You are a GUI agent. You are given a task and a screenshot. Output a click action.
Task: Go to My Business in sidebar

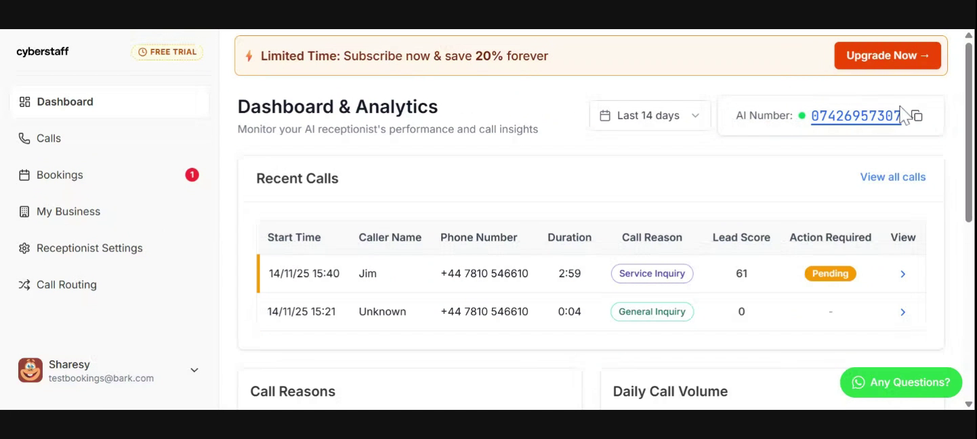coord(68,212)
